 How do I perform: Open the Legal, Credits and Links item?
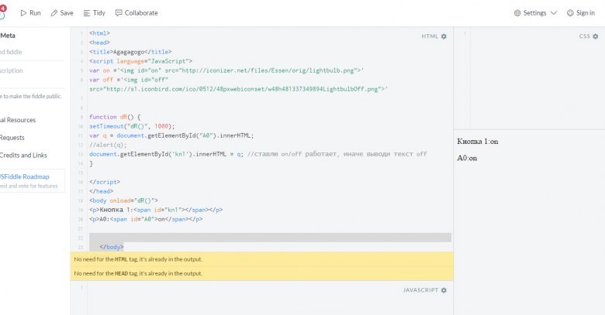[x=23, y=156]
